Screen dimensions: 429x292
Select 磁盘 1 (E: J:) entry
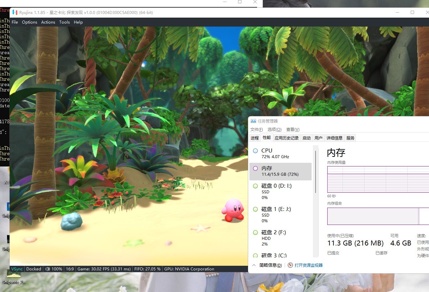280,215
